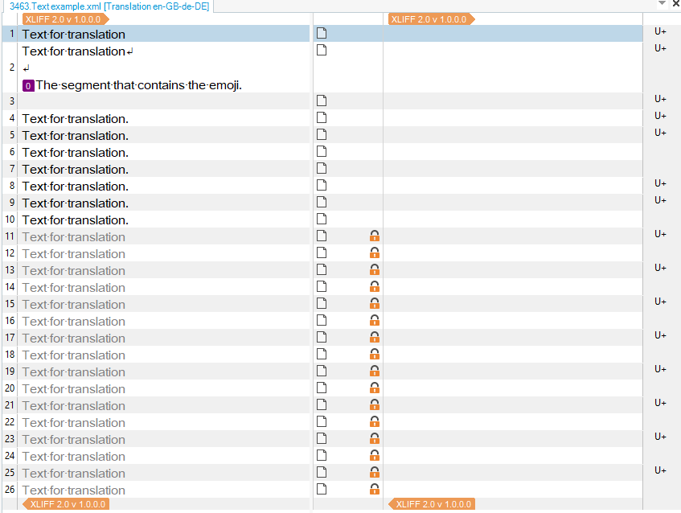Screen dimensions: 681x513
Task: Click the target cell of segment 6
Action: pyautogui.click(x=512, y=152)
